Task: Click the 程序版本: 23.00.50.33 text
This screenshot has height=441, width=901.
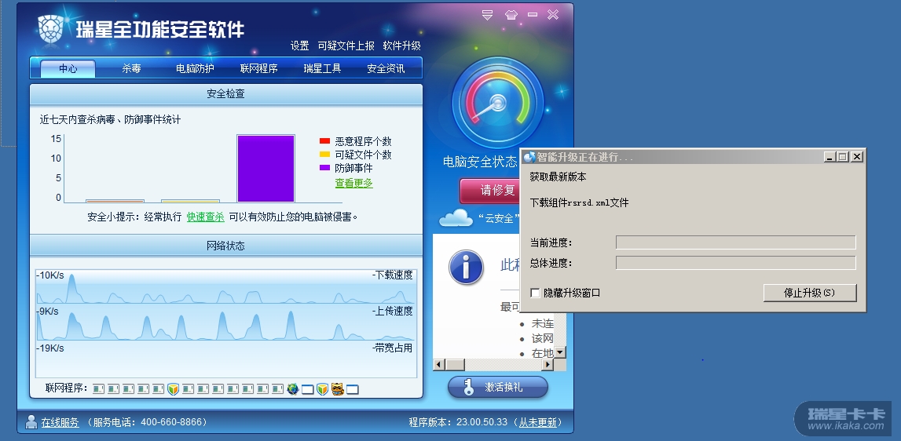Action: coord(458,423)
